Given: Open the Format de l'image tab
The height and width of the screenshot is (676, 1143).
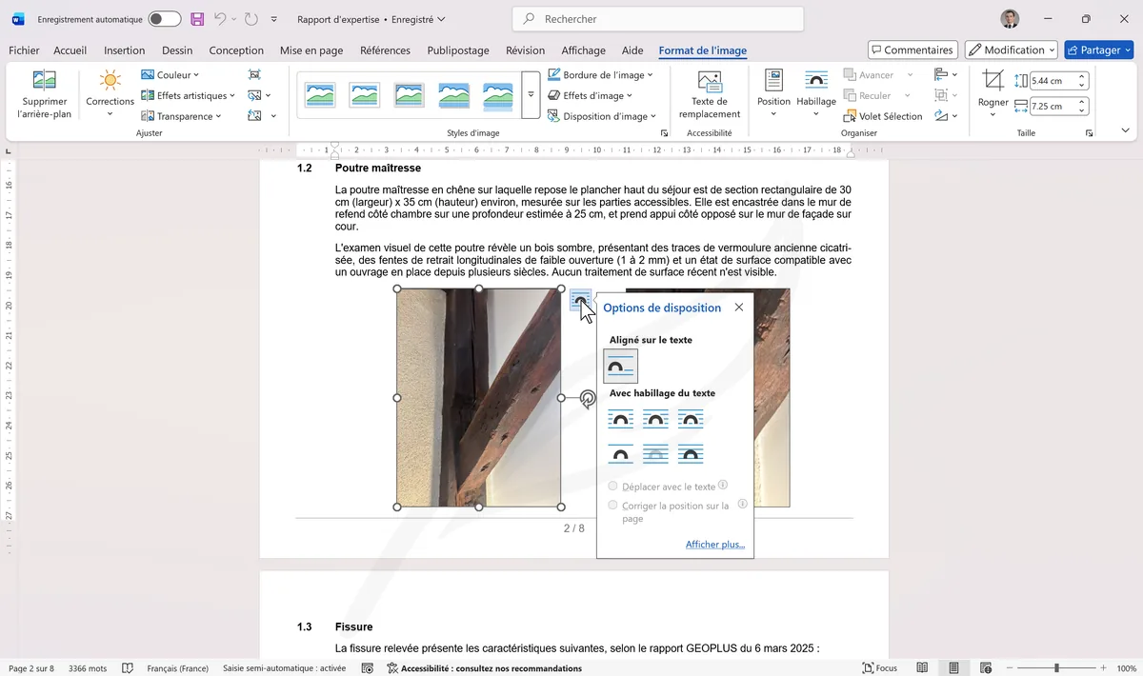Looking at the screenshot, I should tap(704, 50).
